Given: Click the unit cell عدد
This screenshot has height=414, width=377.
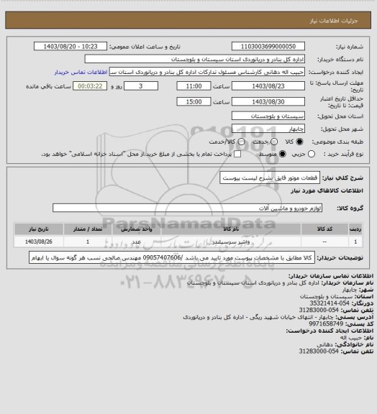Looking at the screenshot, I should (137, 241).
